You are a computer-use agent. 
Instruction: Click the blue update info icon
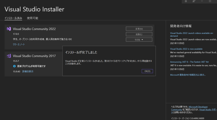pyautogui.click(x=14, y=66)
